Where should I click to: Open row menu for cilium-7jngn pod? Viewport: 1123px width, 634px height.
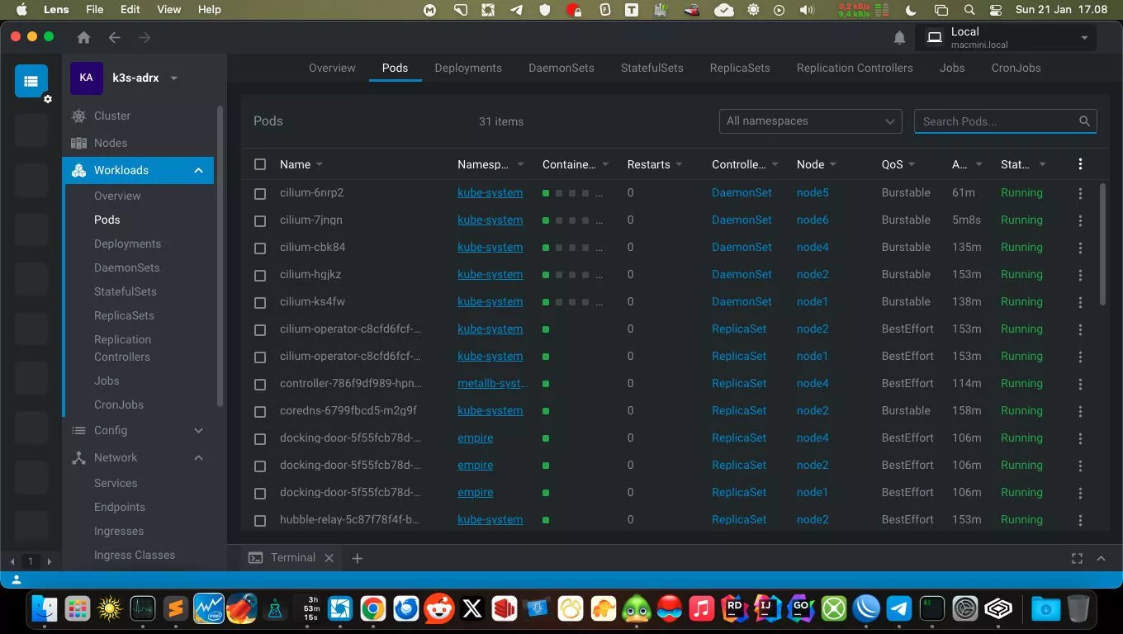pyautogui.click(x=1080, y=220)
